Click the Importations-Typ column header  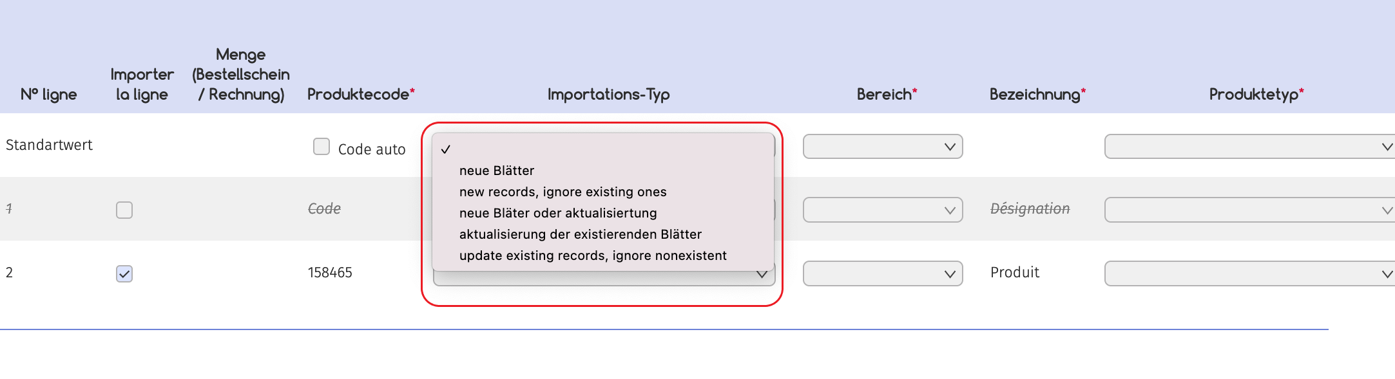tap(608, 95)
